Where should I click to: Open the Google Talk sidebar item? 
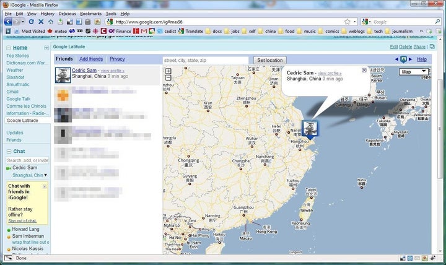click(x=19, y=99)
